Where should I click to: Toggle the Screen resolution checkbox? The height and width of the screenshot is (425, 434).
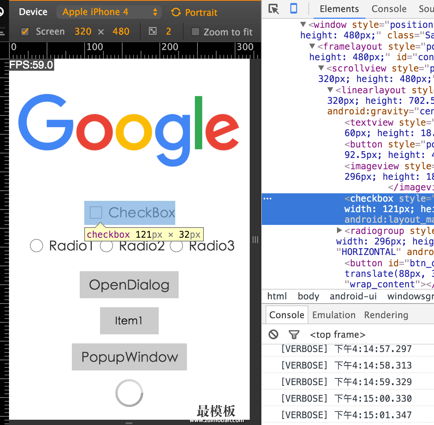[25, 32]
